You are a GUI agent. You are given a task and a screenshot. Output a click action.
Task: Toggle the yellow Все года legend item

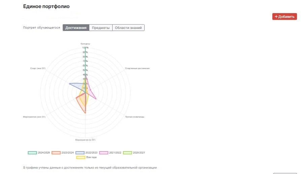(81, 157)
